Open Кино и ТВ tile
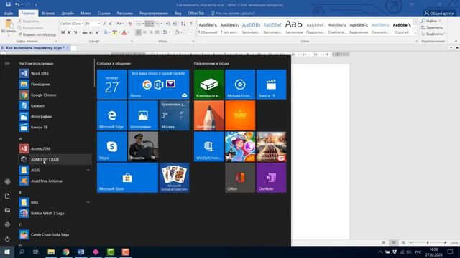The height and width of the screenshot is (258, 460). (271, 85)
